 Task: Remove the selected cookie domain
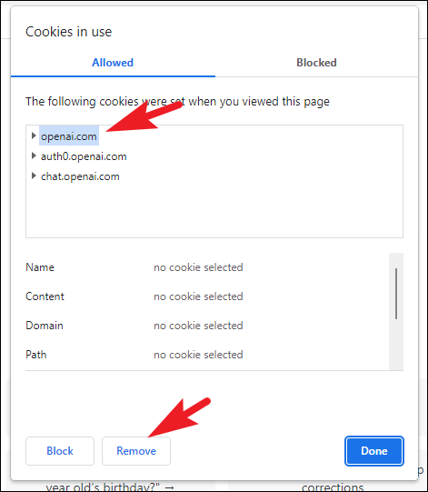coord(136,451)
